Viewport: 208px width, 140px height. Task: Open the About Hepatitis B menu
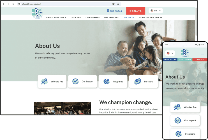click(x=56, y=17)
